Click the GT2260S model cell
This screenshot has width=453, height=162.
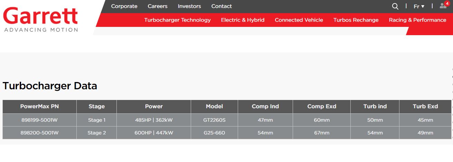pyautogui.click(x=214, y=120)
